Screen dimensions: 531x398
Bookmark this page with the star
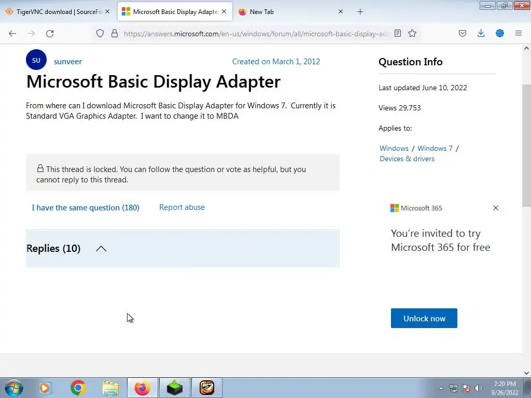pos(412,33)
